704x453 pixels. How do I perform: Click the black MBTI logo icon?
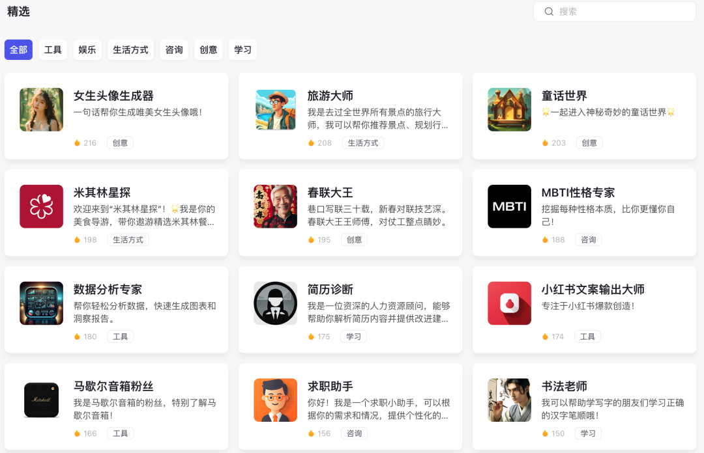[509, 206]
